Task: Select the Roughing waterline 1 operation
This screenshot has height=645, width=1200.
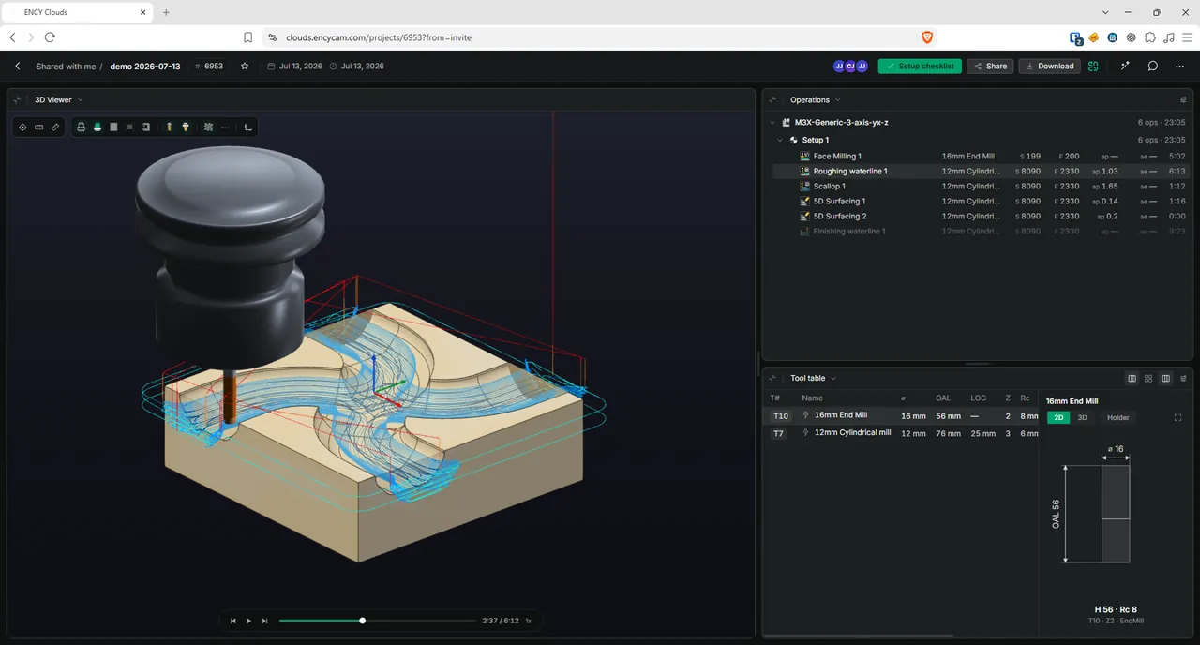Action: [980, 171]
